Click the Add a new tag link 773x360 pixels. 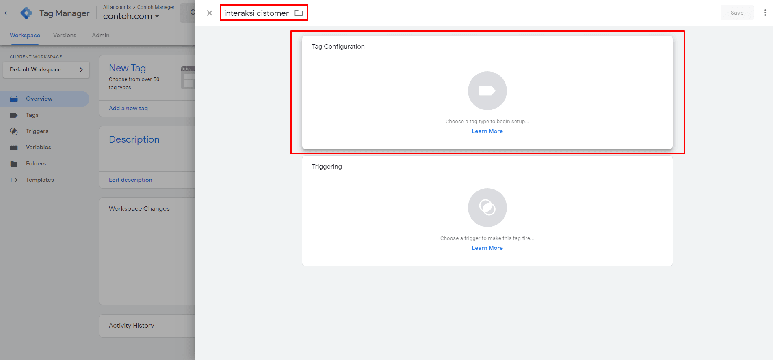pyautogui.click(x=128, y=109)
